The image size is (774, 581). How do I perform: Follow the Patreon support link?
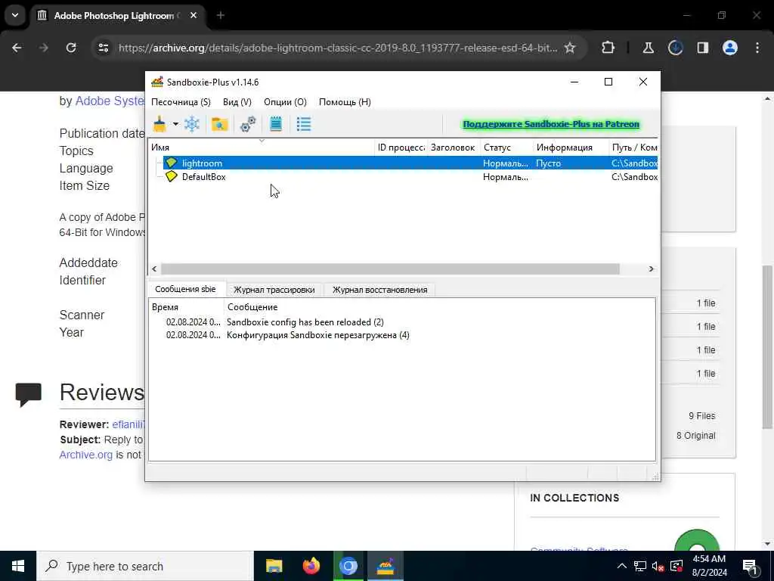[x=551, y=124]
